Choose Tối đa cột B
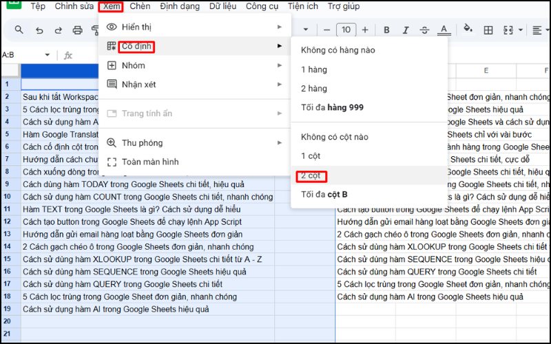Image resolution: width=551 pixels, height=344 pixels. (369, 195)
